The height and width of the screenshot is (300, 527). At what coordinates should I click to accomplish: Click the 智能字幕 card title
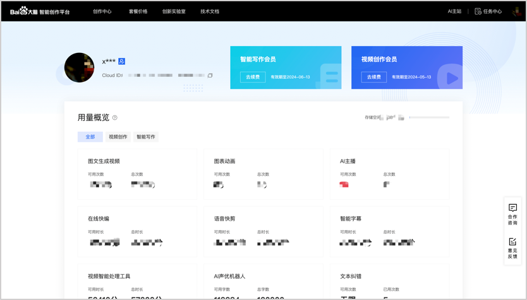point(351,219)
